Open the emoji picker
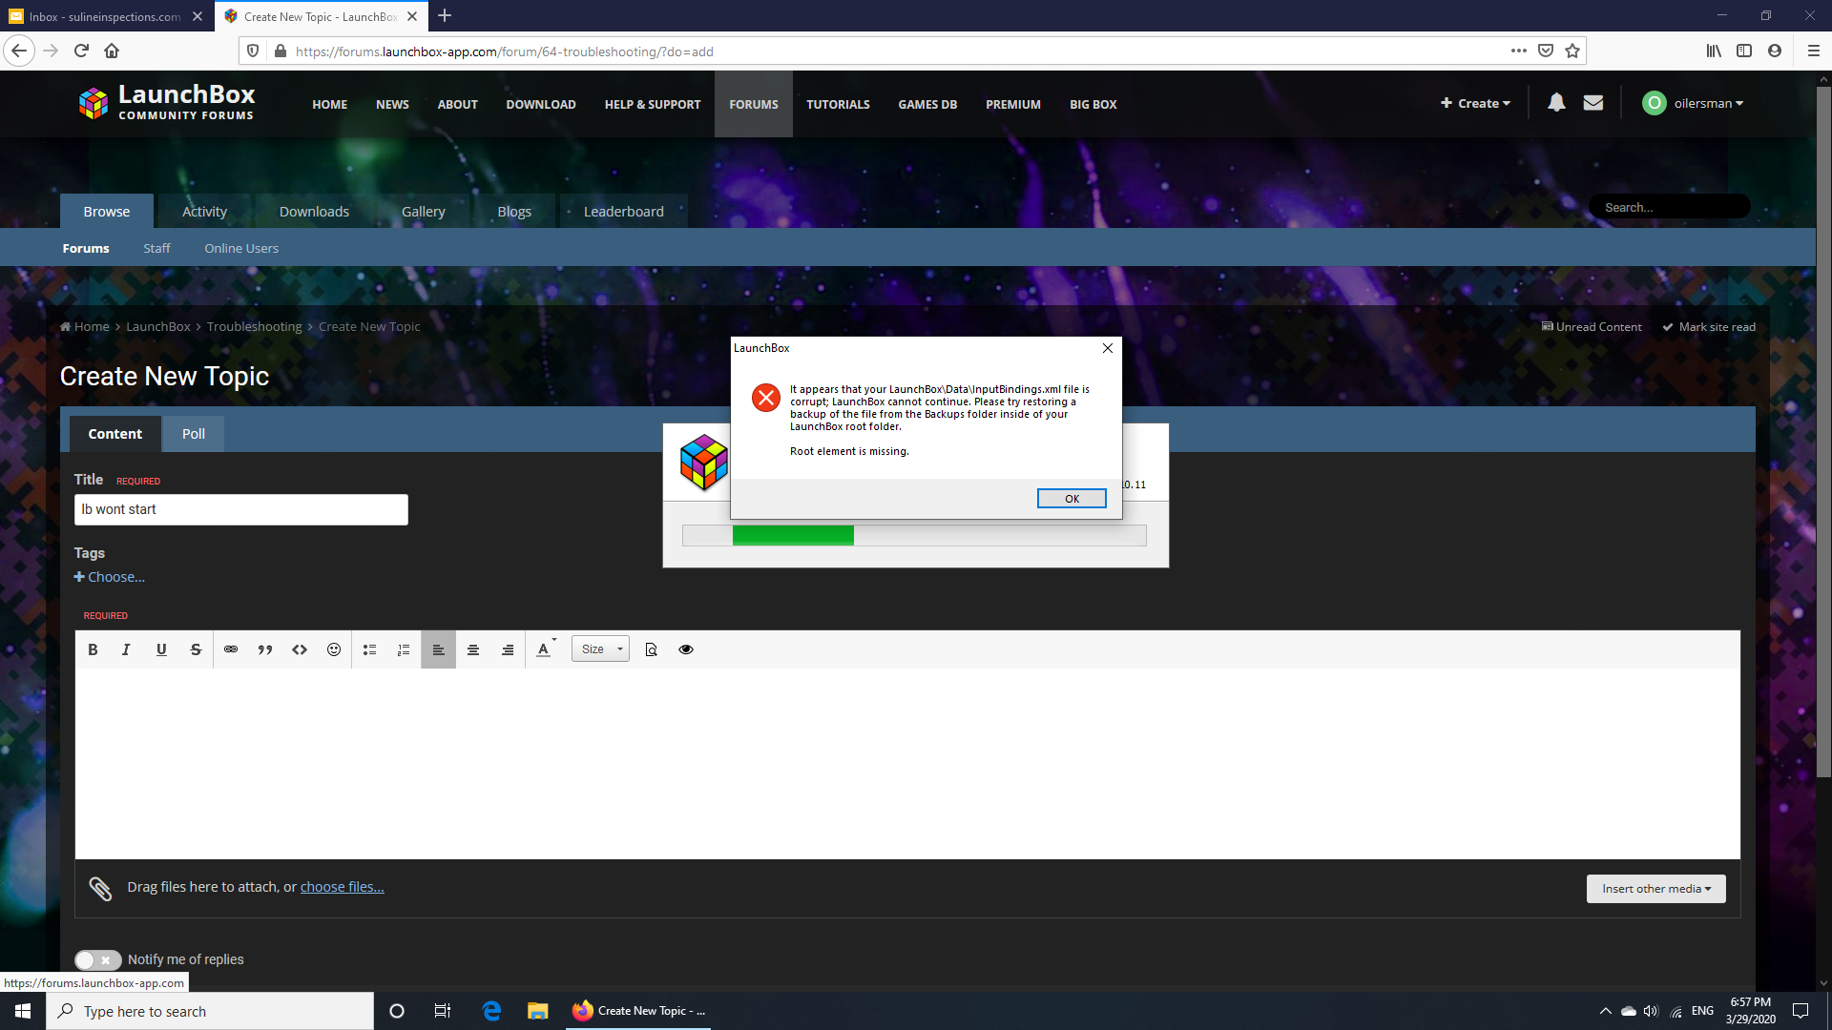1832x1030 pixels. (x=334, y=649)
